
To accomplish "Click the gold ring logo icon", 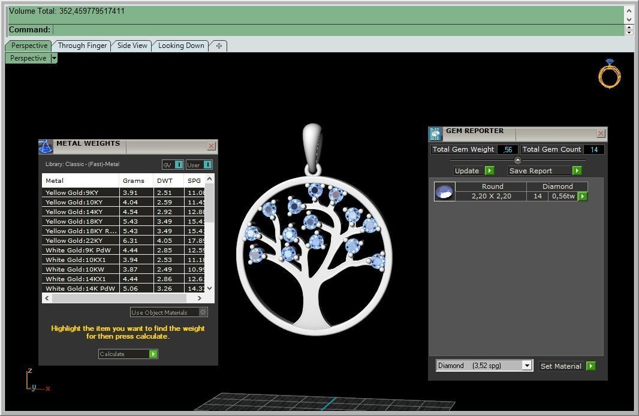I will 609,74.
